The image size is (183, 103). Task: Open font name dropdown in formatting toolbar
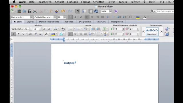[x=55, y=17]
